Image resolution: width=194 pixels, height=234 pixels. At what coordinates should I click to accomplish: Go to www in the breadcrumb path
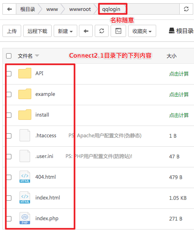coord(52,9)
